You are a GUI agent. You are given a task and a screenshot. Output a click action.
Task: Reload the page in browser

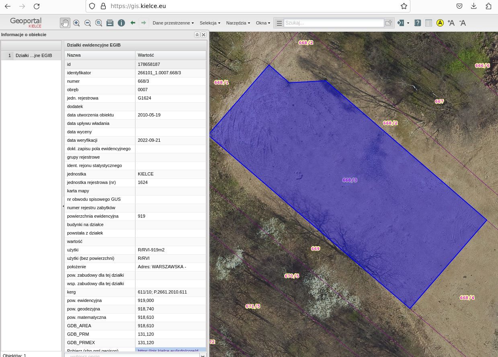tap(37, 6)
